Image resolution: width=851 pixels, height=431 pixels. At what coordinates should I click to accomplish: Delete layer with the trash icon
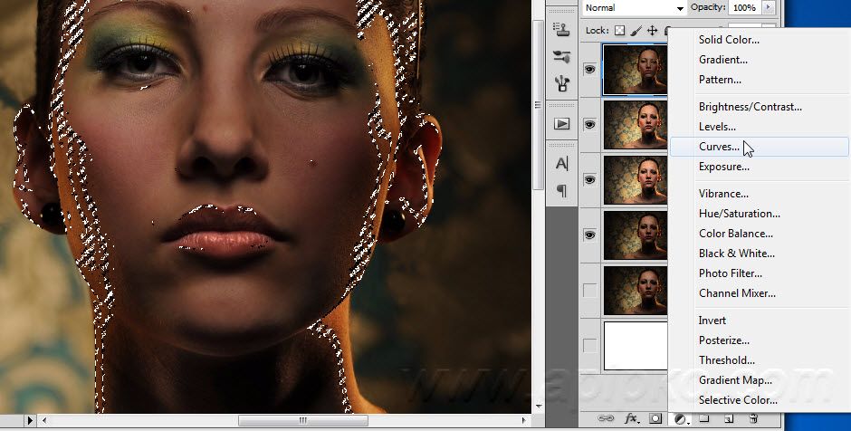pyautogui.click(x=753, y=418)
